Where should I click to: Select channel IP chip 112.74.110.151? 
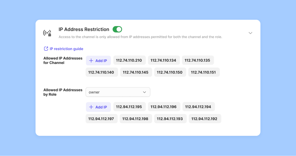coord(204,72)
